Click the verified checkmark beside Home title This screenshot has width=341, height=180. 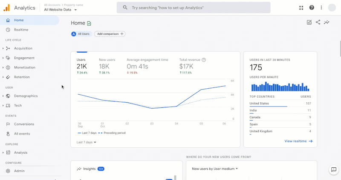(x=89, y=23)
